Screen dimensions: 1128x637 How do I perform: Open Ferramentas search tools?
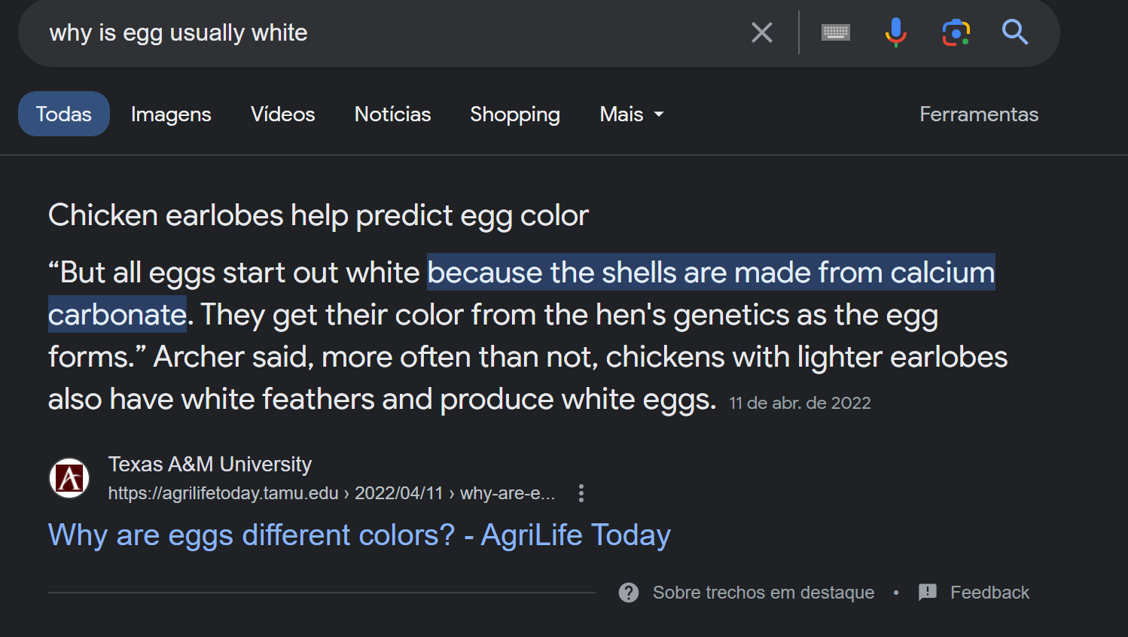click(x=978, y=114)
